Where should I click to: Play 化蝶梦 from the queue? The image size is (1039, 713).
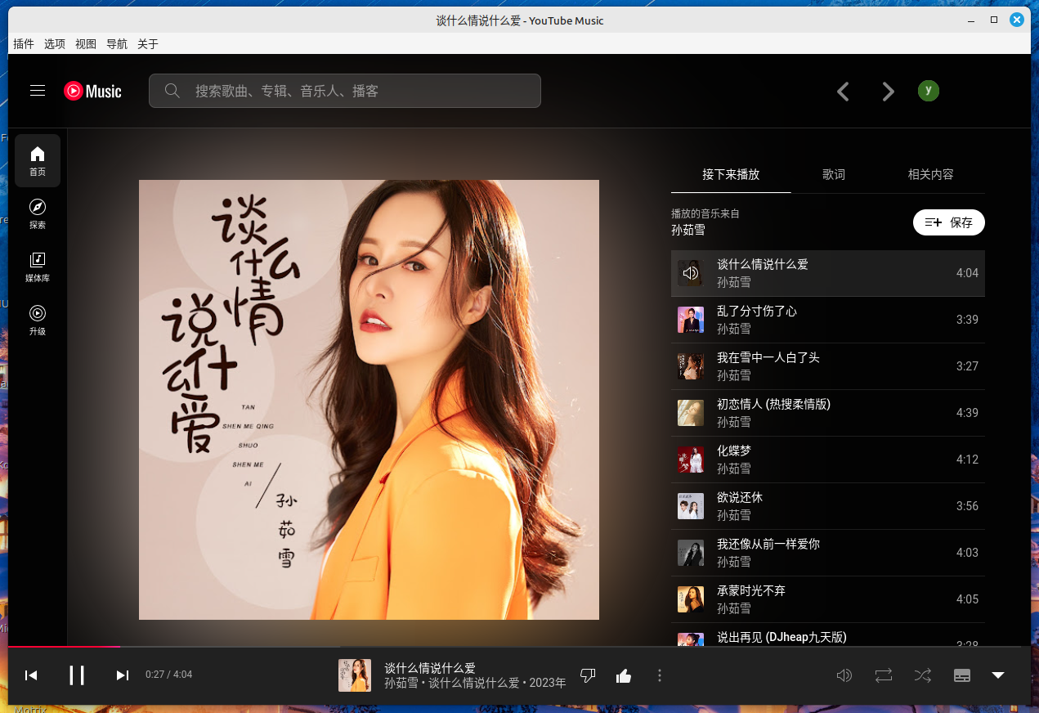tap(828, 460)
